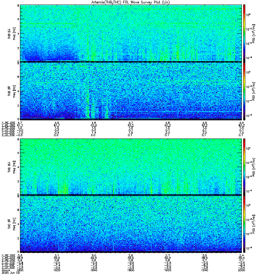Click the '3.3' X_RE_GSE value under THC panels
This screenshot has width=258, height=275.
(20, 255)
